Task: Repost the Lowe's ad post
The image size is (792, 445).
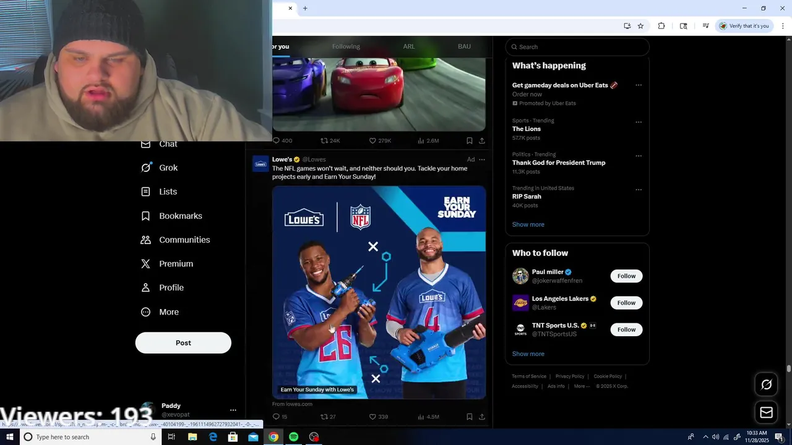Action: pos(328,417)
